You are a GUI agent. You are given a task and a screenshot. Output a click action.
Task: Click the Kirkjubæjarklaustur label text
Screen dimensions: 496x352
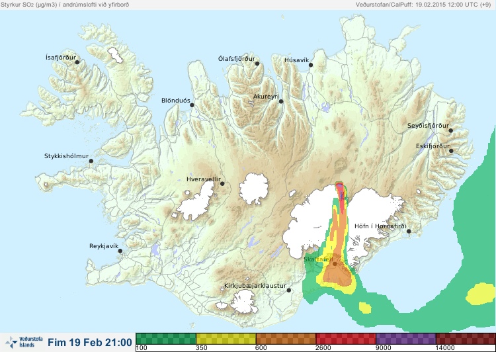(255, 286)
